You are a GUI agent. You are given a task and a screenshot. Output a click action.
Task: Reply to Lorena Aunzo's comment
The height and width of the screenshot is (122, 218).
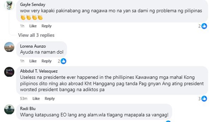pyautogui.click(x=47, y=61)
